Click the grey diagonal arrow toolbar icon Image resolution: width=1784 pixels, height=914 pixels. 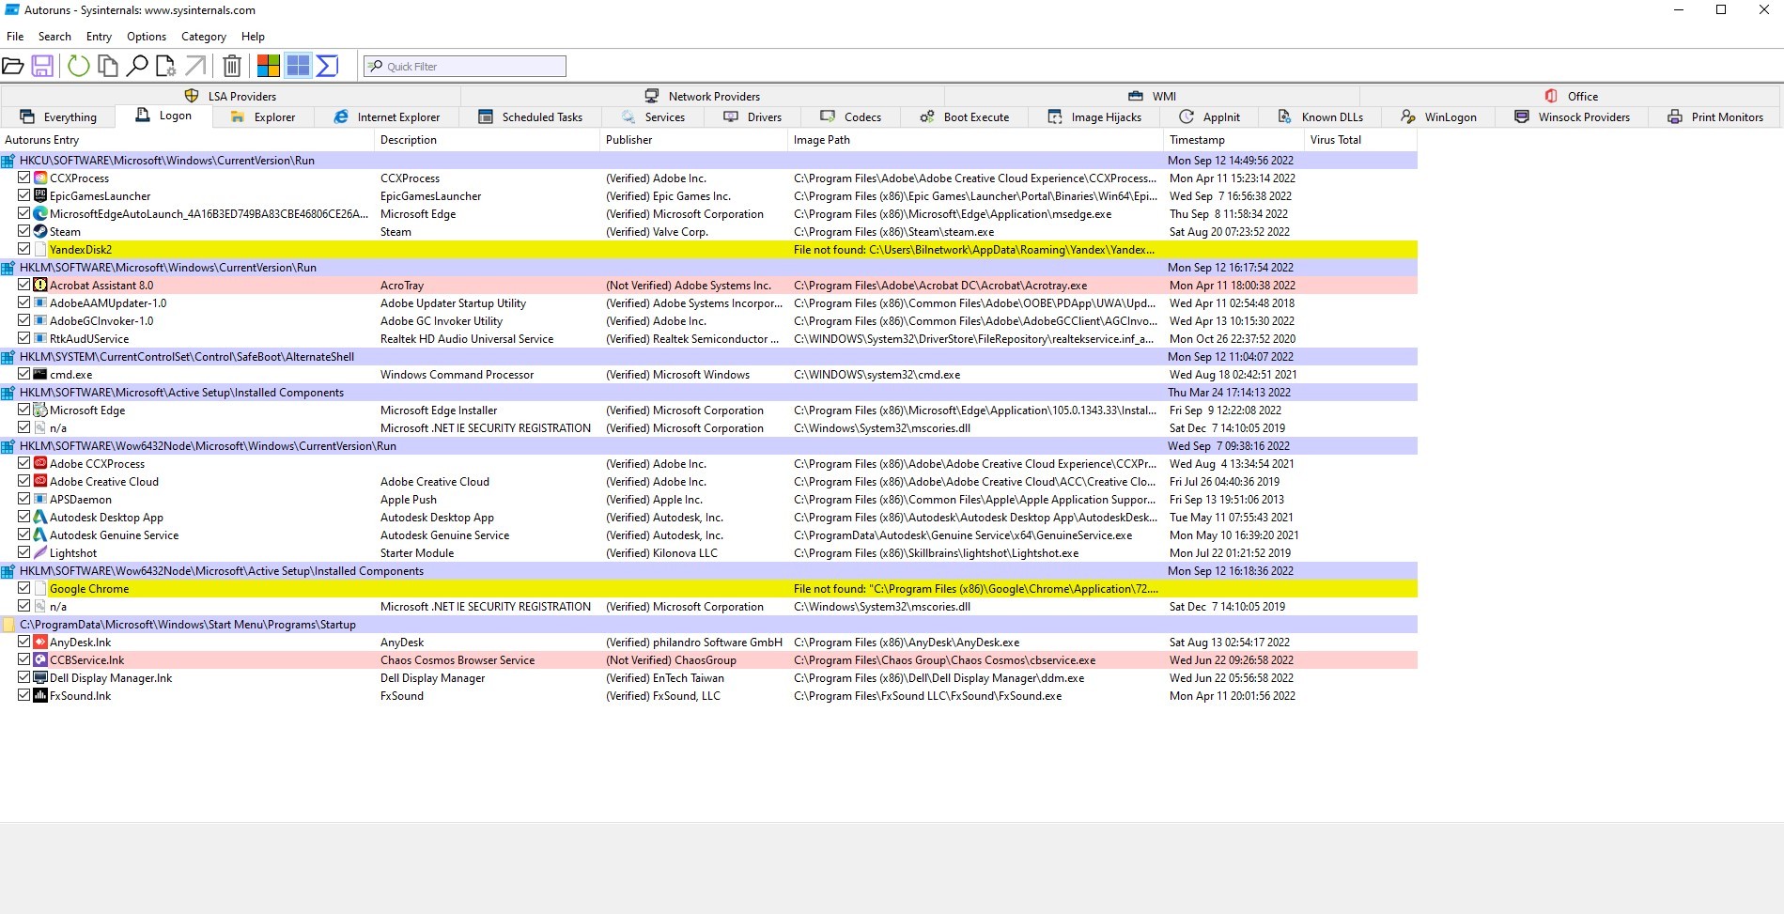[195, 66]
